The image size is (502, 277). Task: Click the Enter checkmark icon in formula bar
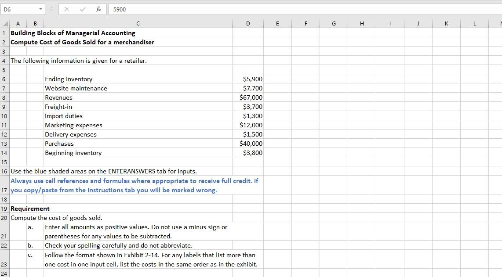(x=83, y=9)
